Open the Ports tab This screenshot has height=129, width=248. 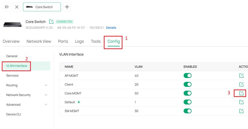tap(63, 41)
